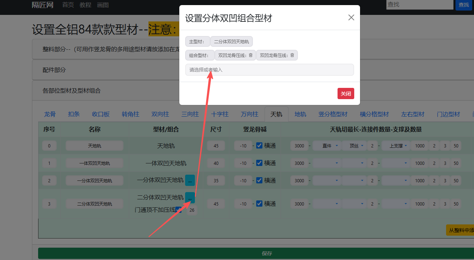Image resolution: width=474 pixels, height=260 pixels.
Task: Collapse the 各部位型材及型材组合 section
Action: click(x=106, y=90)
